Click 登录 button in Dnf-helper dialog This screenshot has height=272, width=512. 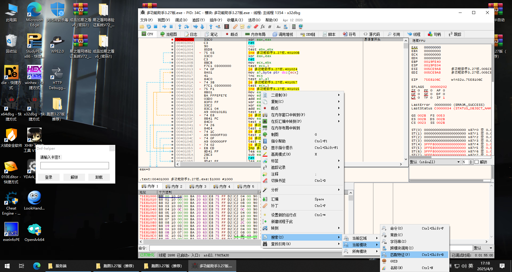(x=49, y=177)
